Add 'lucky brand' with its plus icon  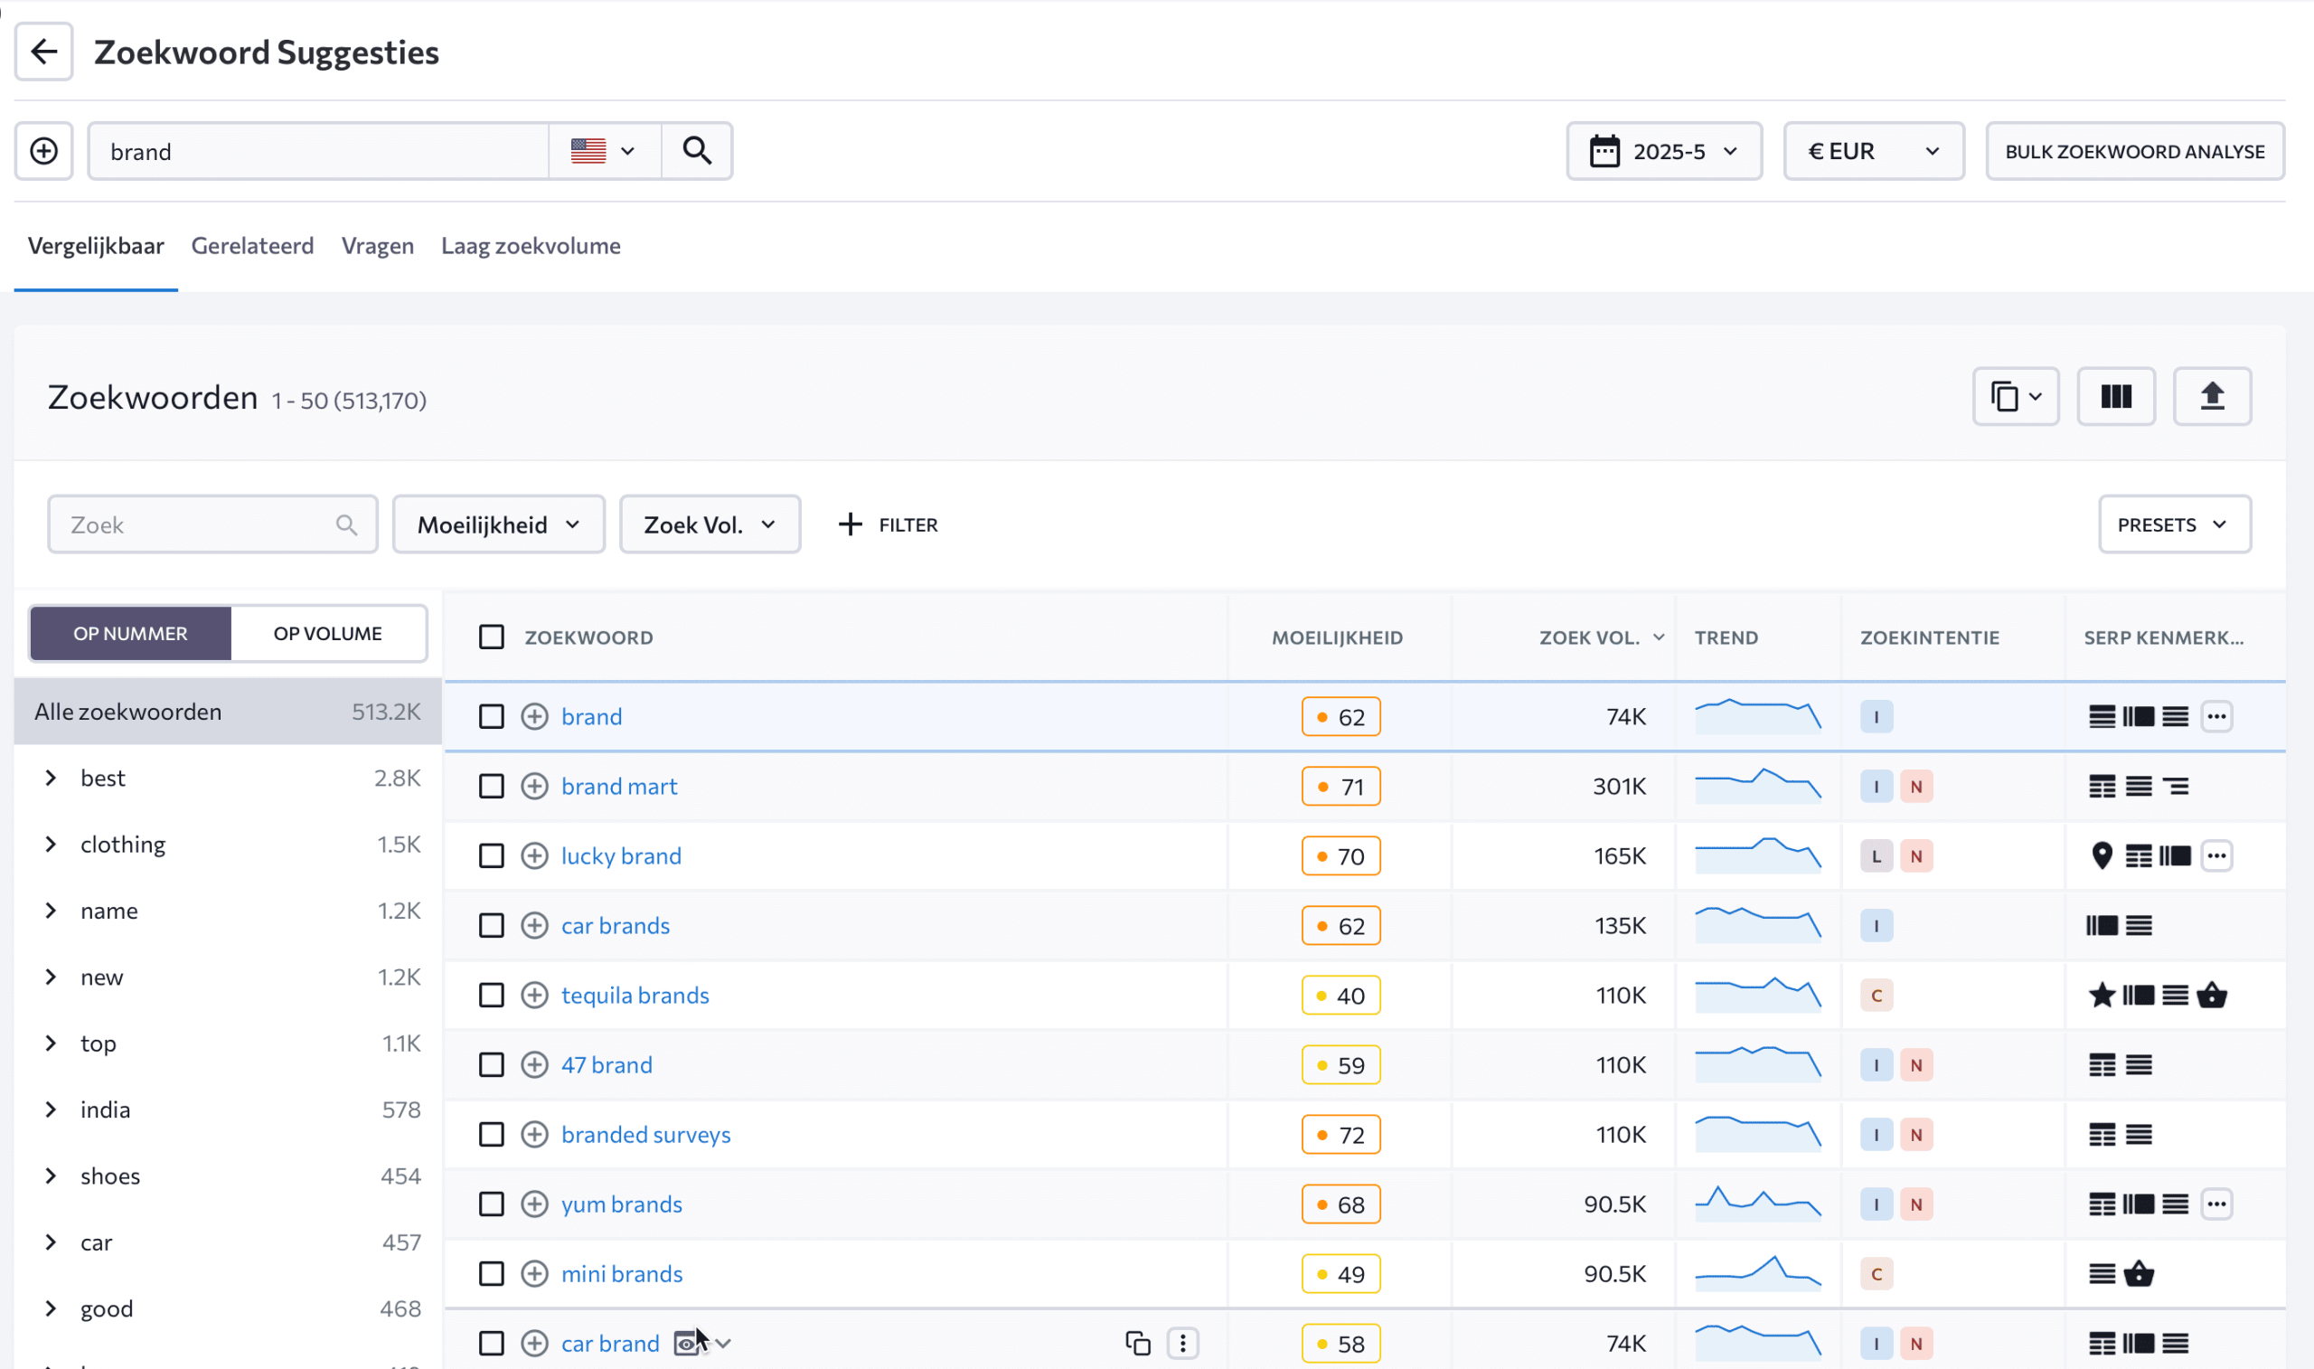coord(535,856)
